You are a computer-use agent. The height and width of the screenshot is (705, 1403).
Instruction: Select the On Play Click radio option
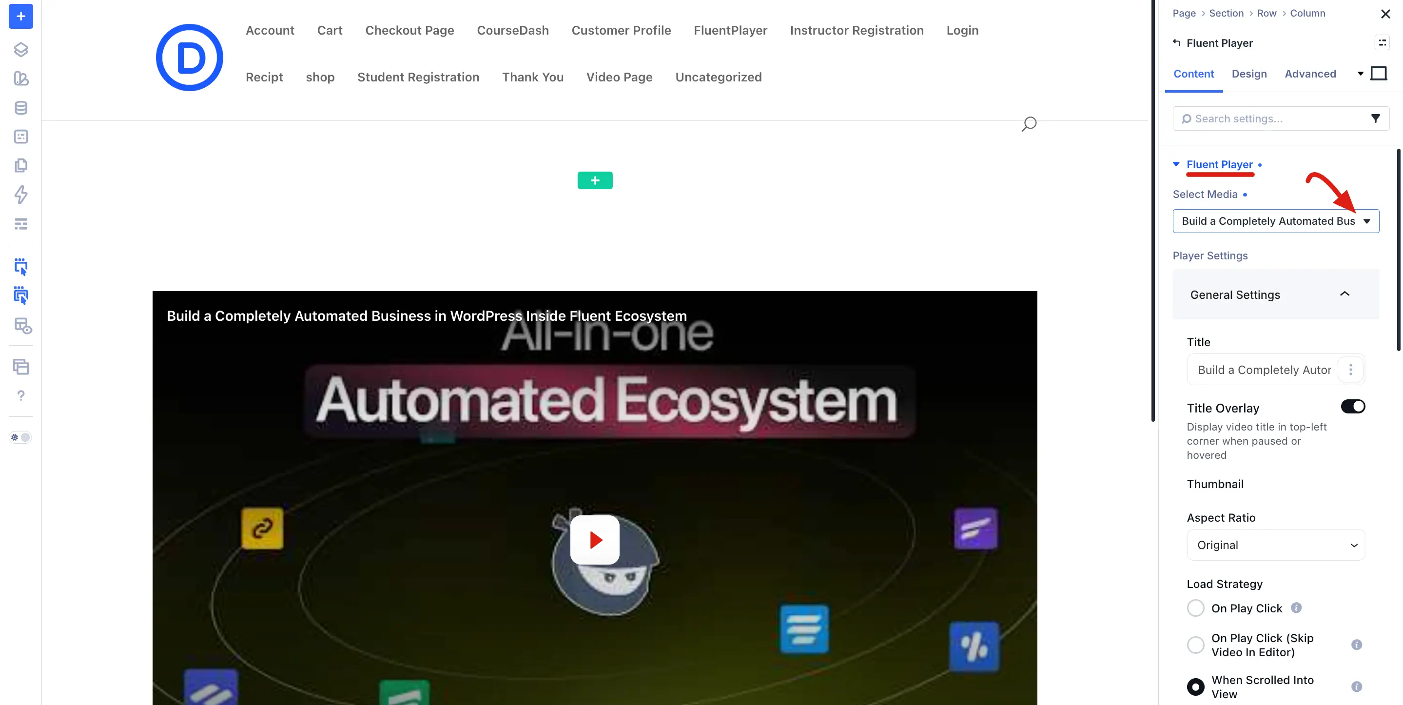(x=1196, y=608)
